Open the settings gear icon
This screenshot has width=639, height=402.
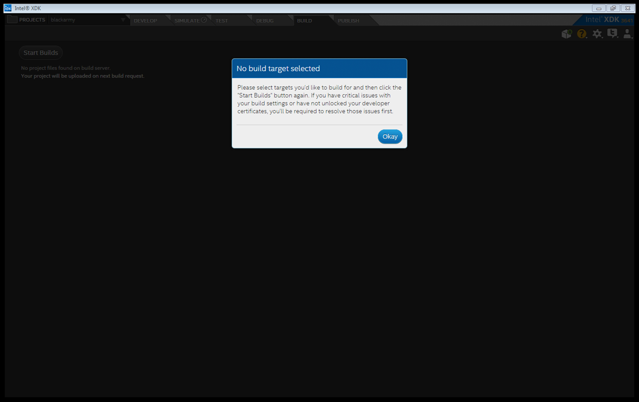click(x=597, y=34)
